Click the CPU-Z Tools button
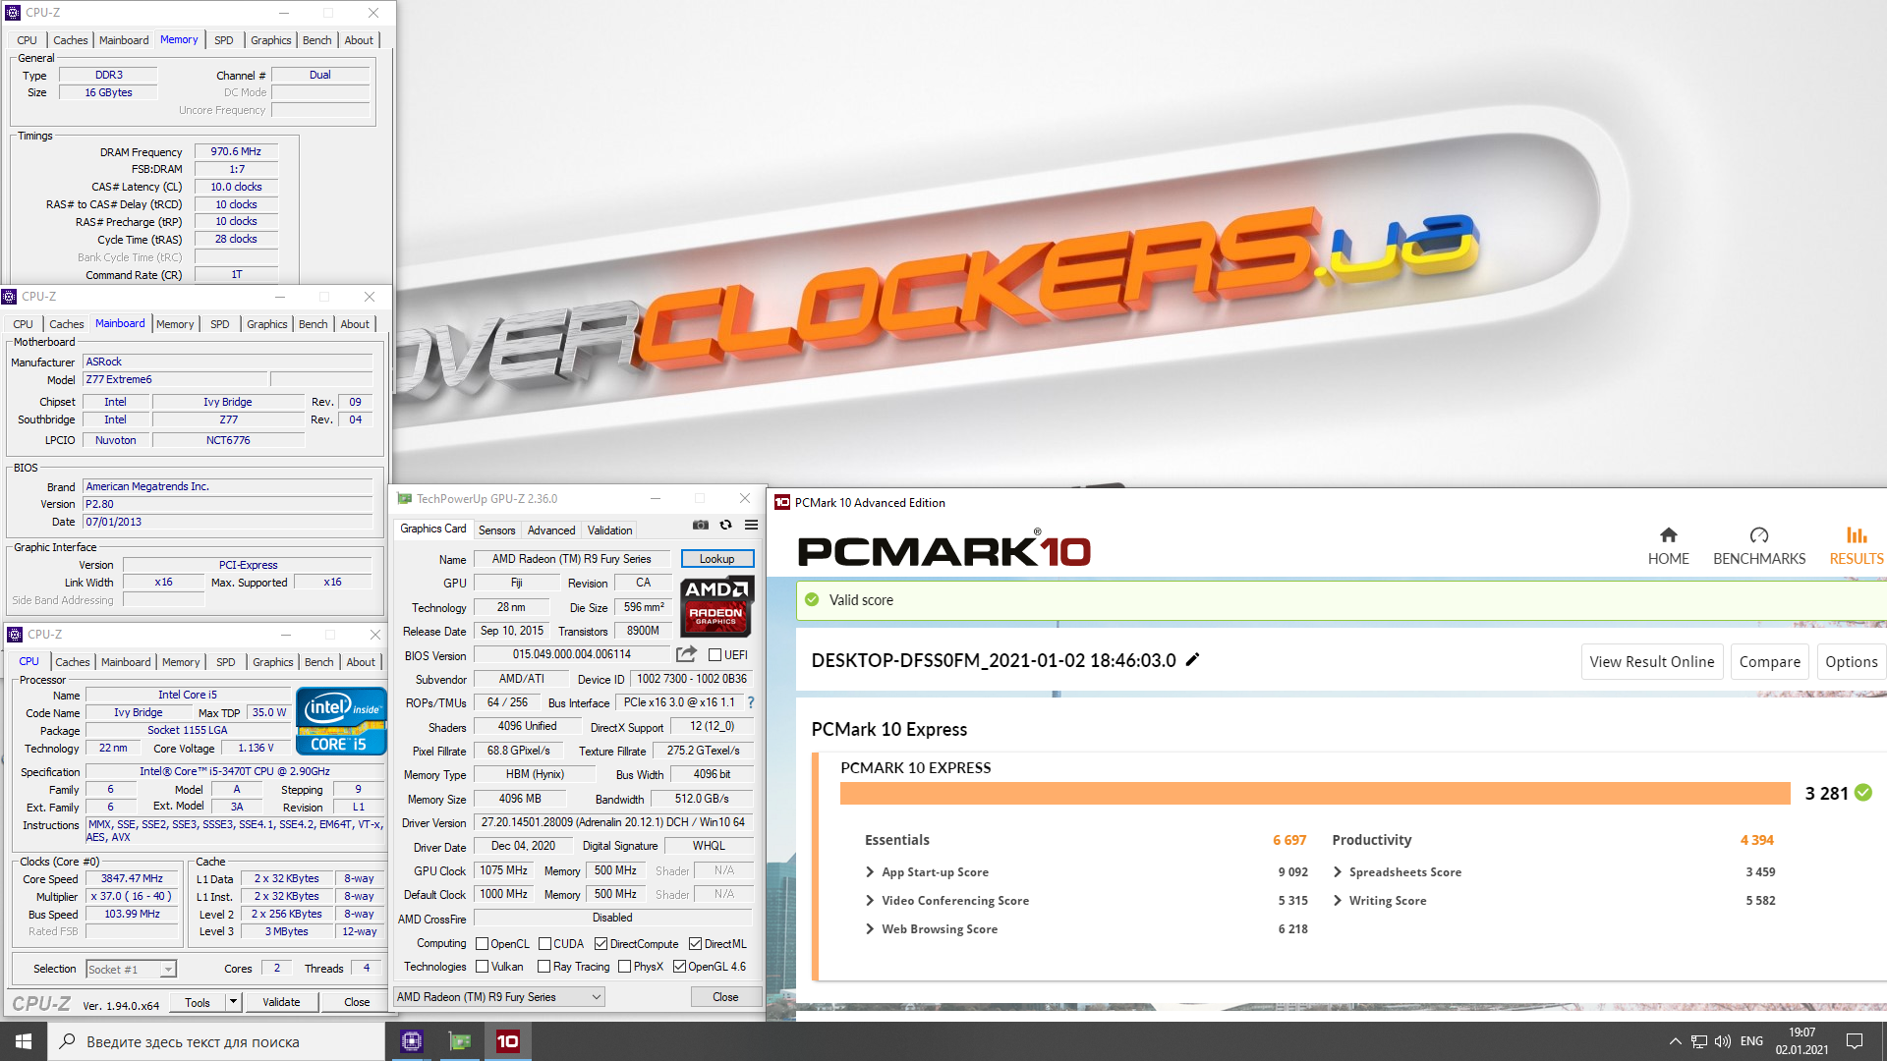Image resolution: width=1887 pixels, height=1061 pixels. pos(198,1002)
